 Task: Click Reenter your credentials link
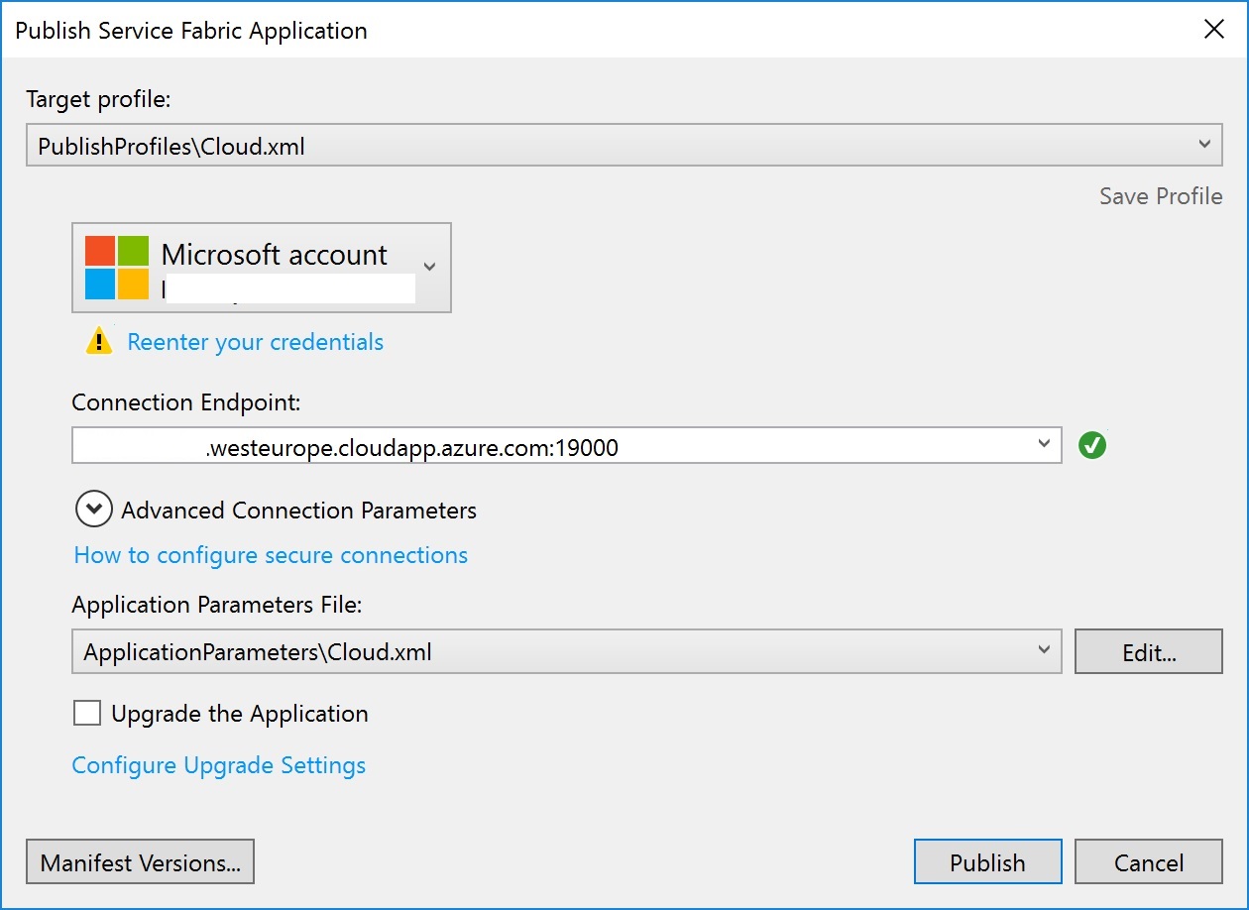[256, 342]
